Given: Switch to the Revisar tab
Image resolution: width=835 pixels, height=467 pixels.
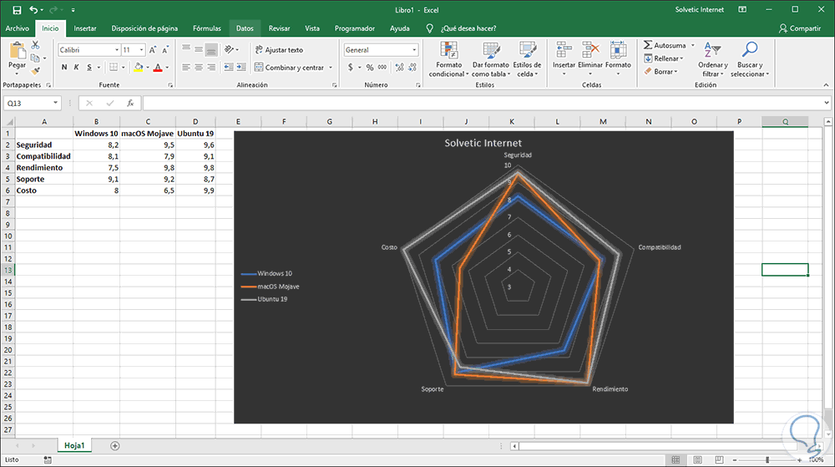Looking at the screenshot, I should 279,28.
